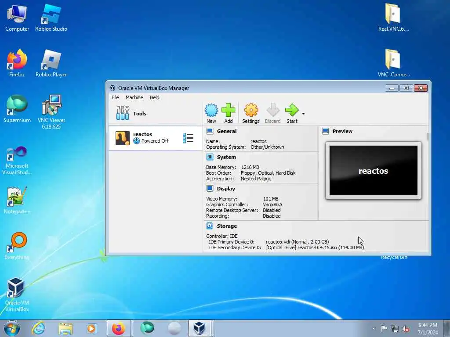Select the VNC Viewer 6.18.625 desktop icon

pos(51,112)
